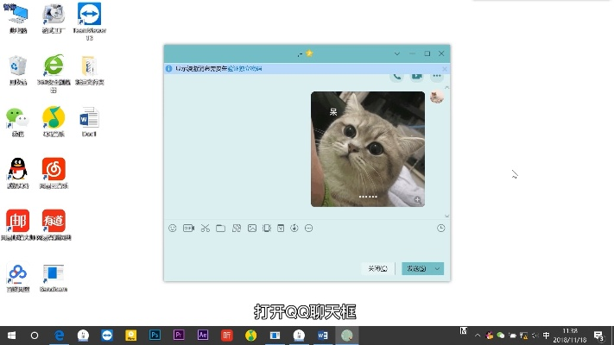This screenshot has width=614, height=345.
Task: Expand the send button dropdown arrow
Action: [x=438, y=268]
